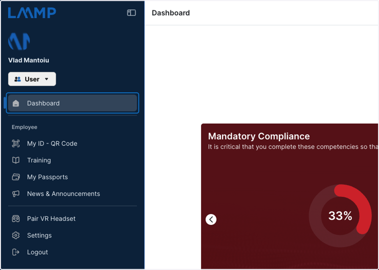Image resolution: width=379 pixels, height=270 pixels.
Task: Click the compliance description text
Action: click(293, 147)
